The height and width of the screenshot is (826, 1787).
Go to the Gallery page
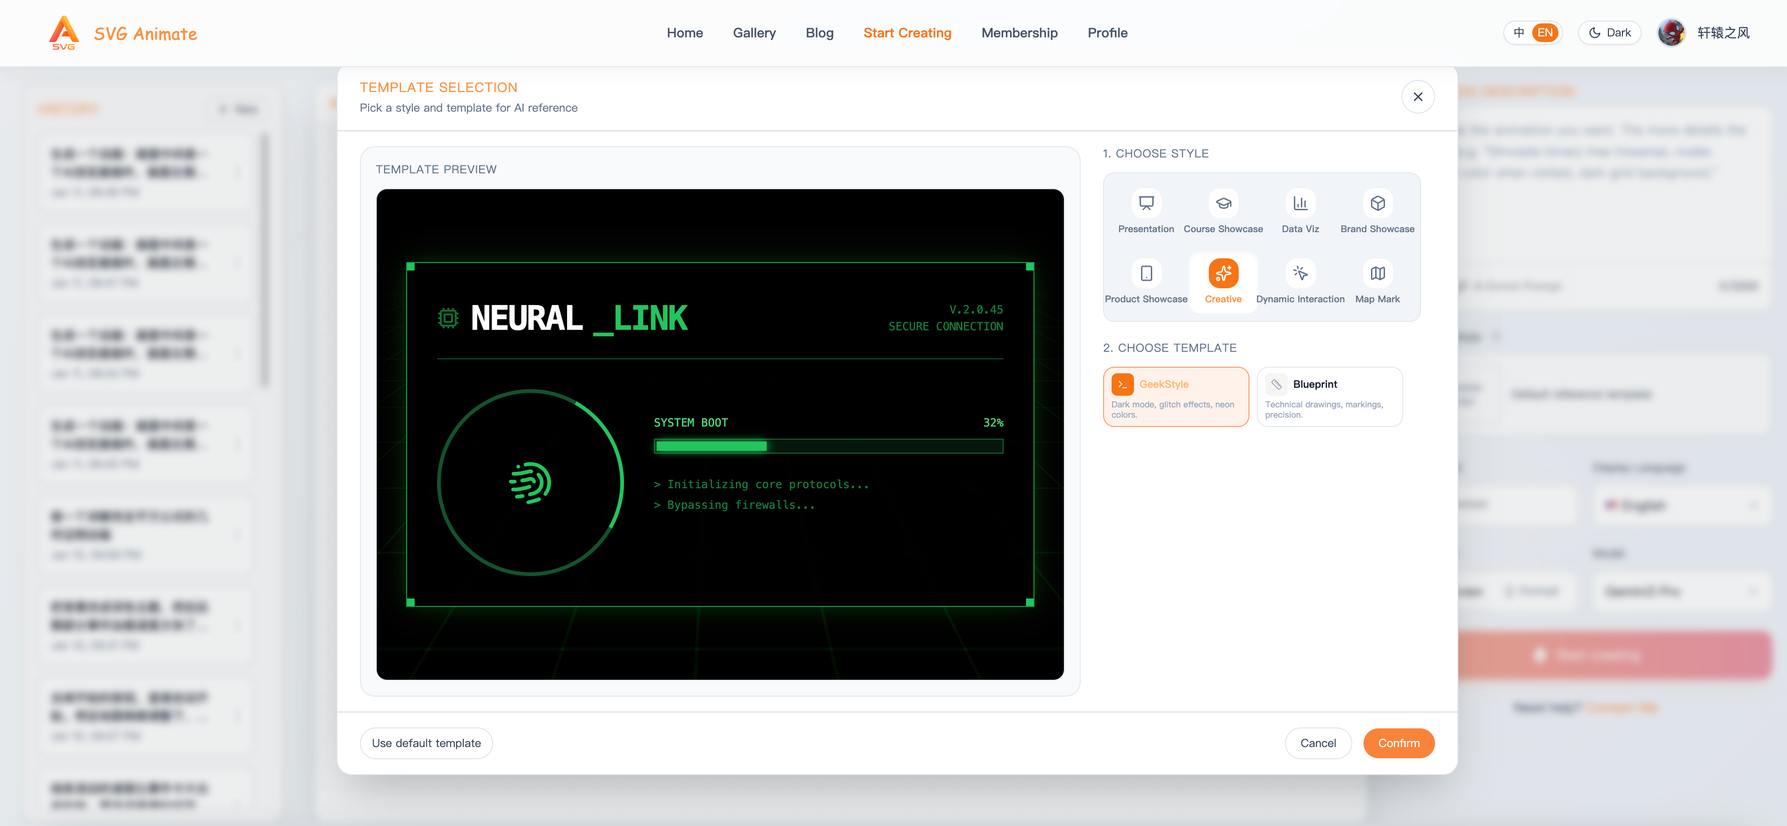tap(754, 33)
